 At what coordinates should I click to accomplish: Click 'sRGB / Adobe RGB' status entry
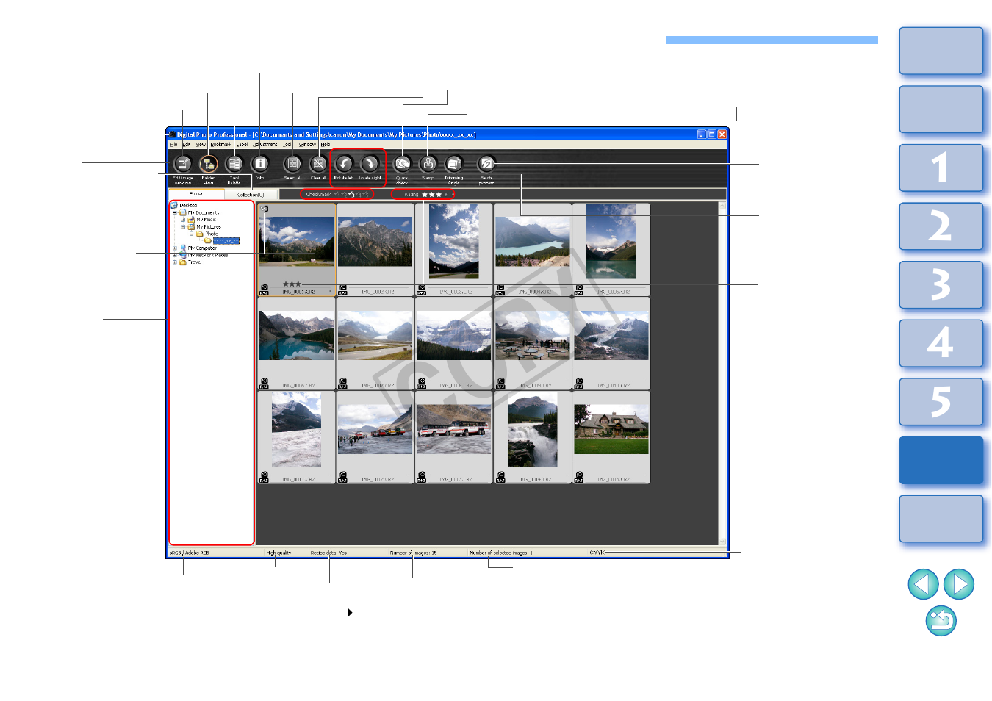coord(190,553)
